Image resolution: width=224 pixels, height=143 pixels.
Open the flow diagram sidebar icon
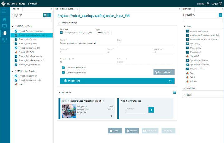pyautogui.click(x=5, y=40)
